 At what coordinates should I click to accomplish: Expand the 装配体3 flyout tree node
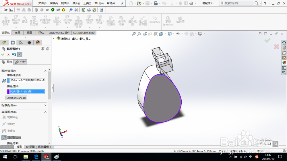[x=53, y=38]
